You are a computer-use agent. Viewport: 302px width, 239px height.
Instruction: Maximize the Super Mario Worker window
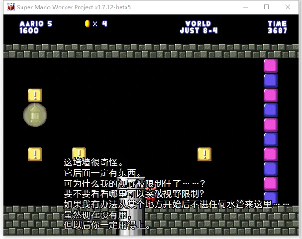(266, 7)
